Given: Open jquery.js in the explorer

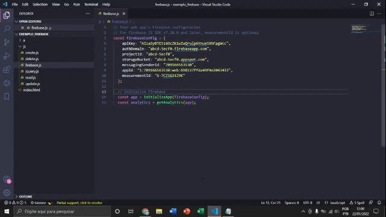Looking at the screenshot, I should pos(32,71).
